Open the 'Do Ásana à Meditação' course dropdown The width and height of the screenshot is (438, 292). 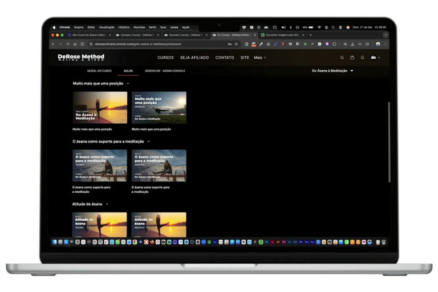tap(332, 71)
